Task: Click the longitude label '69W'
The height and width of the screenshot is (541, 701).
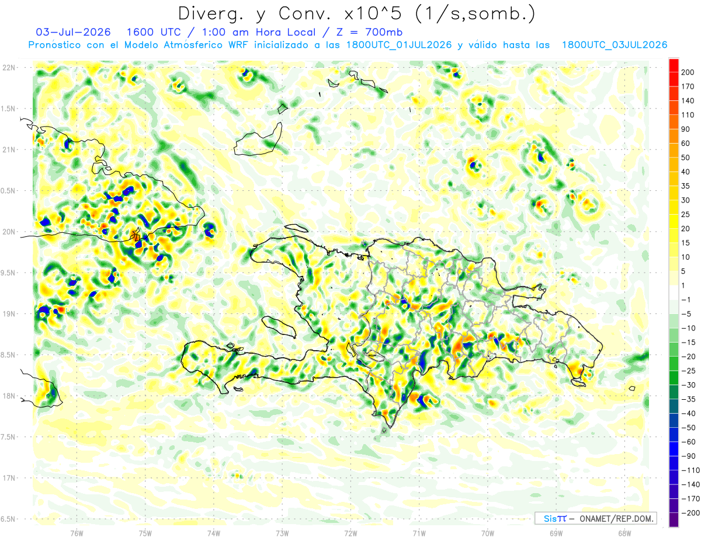Action: [x=556, y=533]
